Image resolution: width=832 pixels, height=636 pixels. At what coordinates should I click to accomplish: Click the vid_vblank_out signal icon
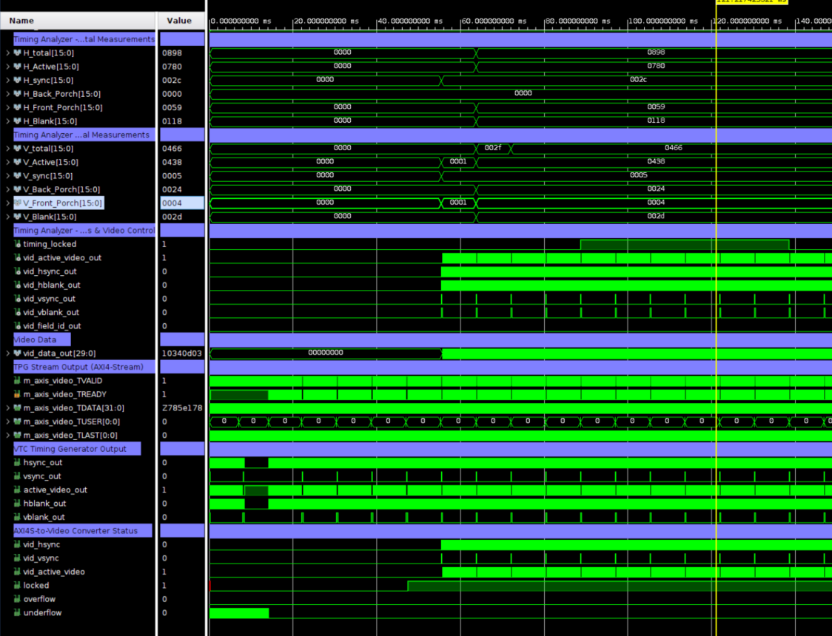pos(18,313)
